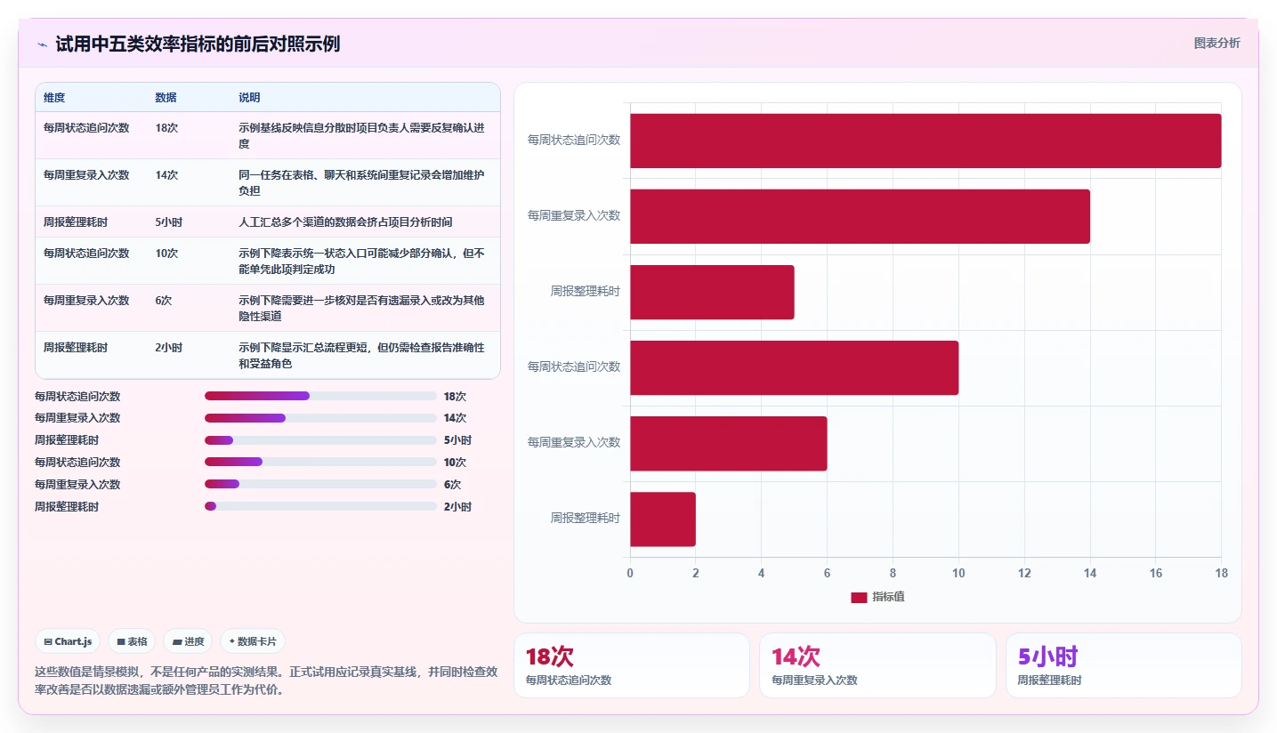
Task: Click the 数据卡片 tag
Action: [253, 641]
